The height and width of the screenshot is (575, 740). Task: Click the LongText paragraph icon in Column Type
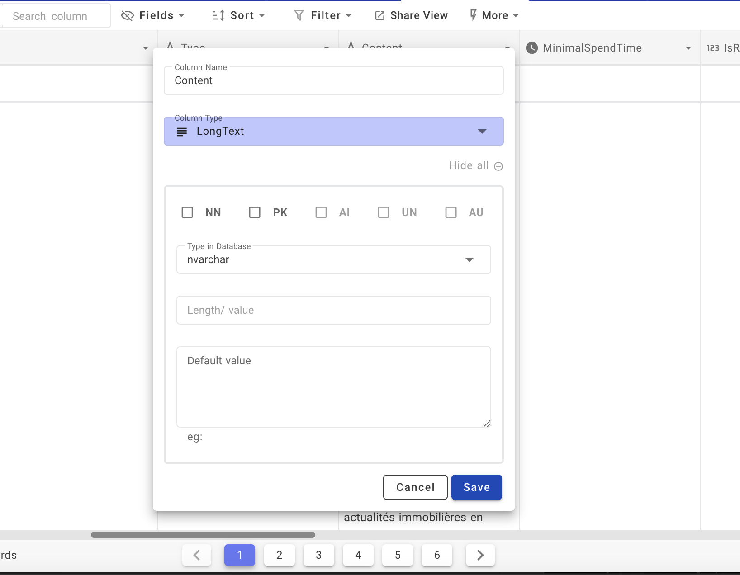tap(182, 132)
